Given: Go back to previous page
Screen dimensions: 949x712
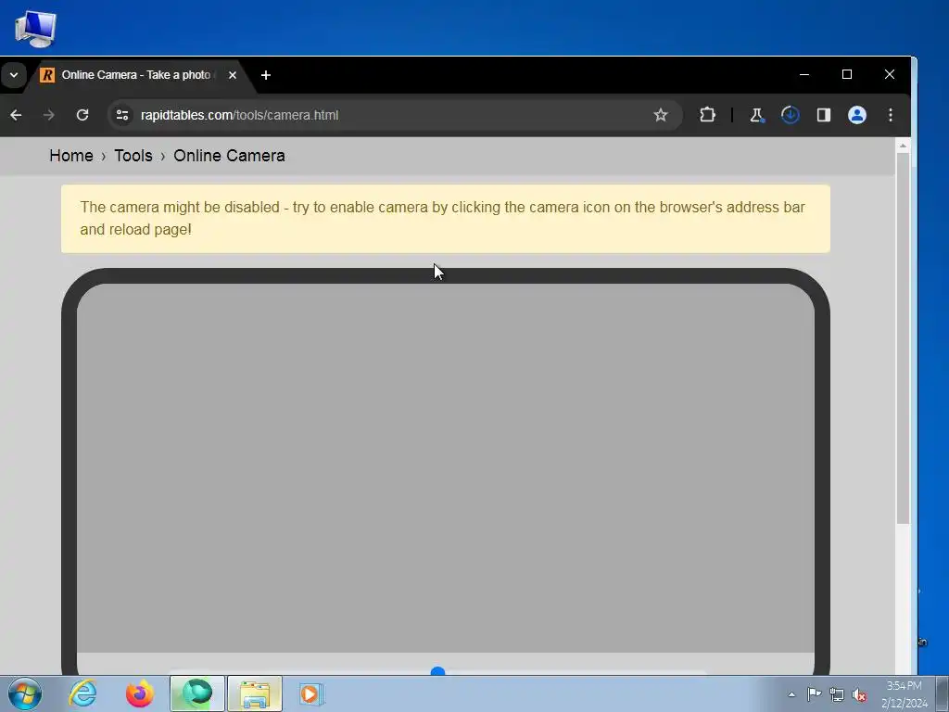Looking at the screenshot, I should (17, 115).
